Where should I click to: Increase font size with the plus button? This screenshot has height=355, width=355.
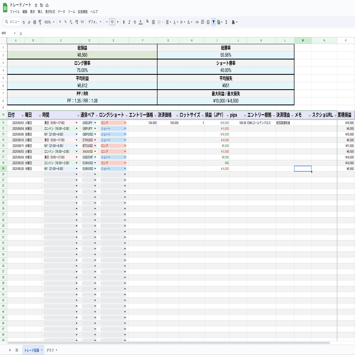pos(118,22)
